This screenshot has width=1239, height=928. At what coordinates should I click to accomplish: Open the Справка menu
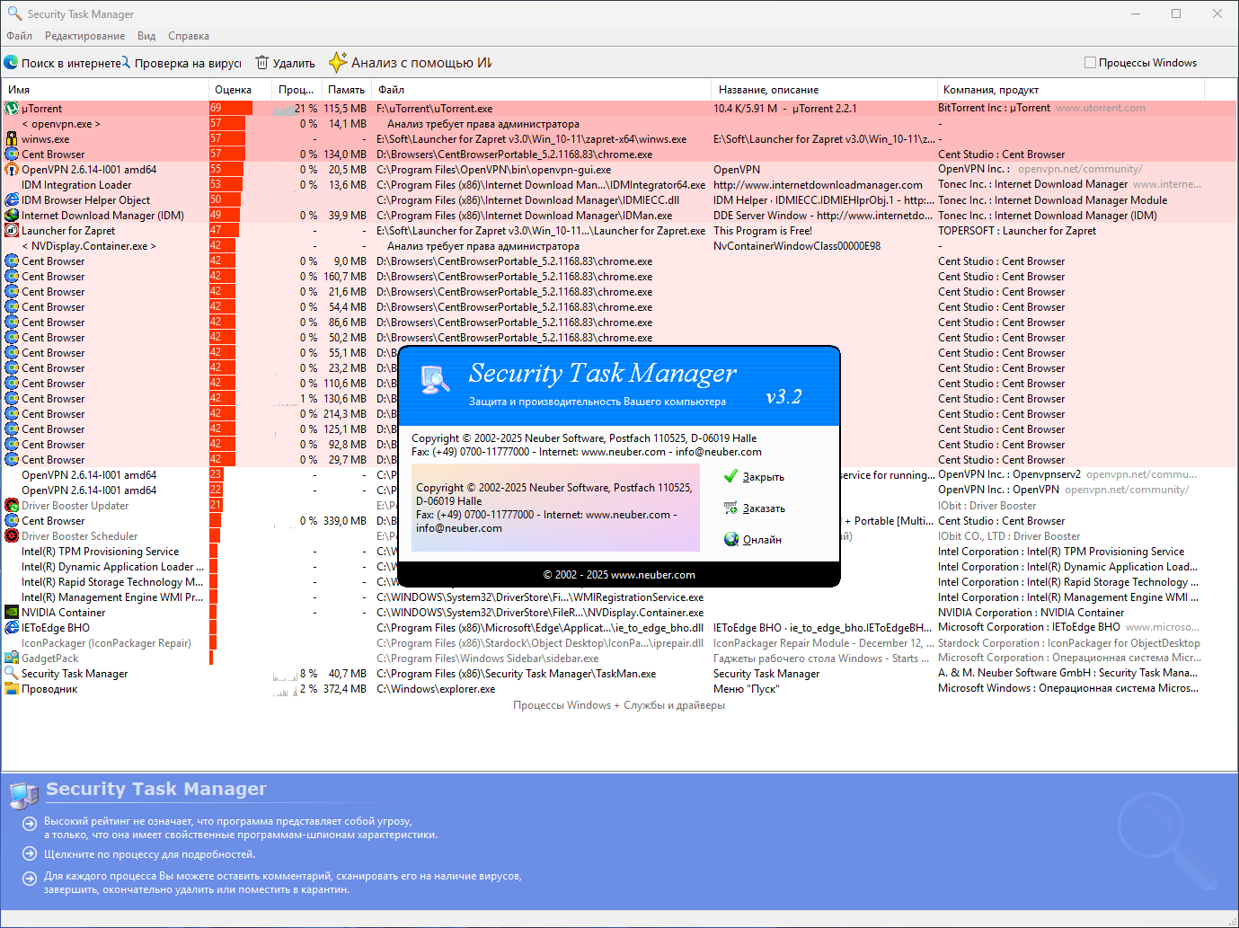[x=189, y=36]
